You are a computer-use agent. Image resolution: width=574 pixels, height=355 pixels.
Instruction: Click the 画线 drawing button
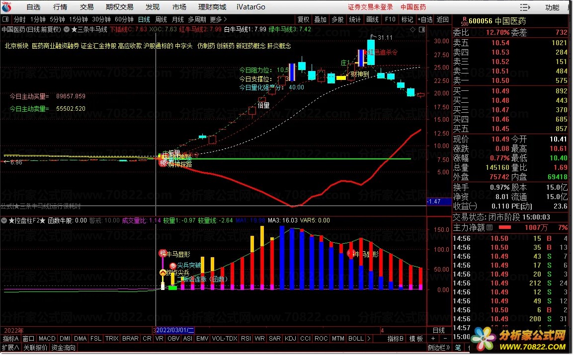tap(372, 19)
